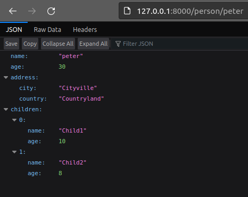Image resolution: width=248 pixels, height=197 pixels.
Task: Select the top-level age value 30
Action: pyautogui.click(x=62, y=67)
